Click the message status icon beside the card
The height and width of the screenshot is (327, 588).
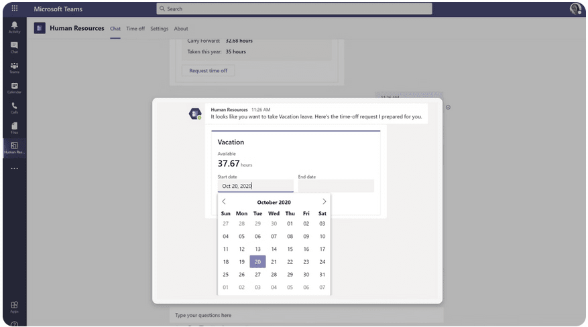click(x=448, y=108)
